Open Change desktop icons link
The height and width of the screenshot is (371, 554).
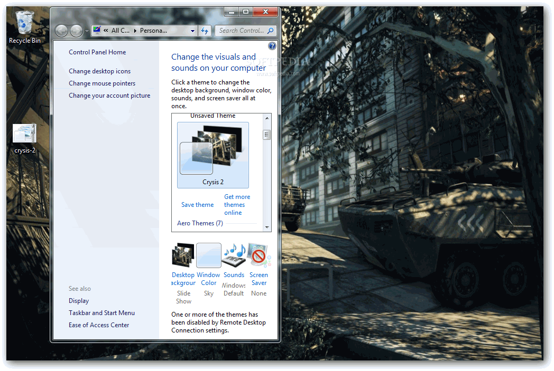(x=99, y=71)
